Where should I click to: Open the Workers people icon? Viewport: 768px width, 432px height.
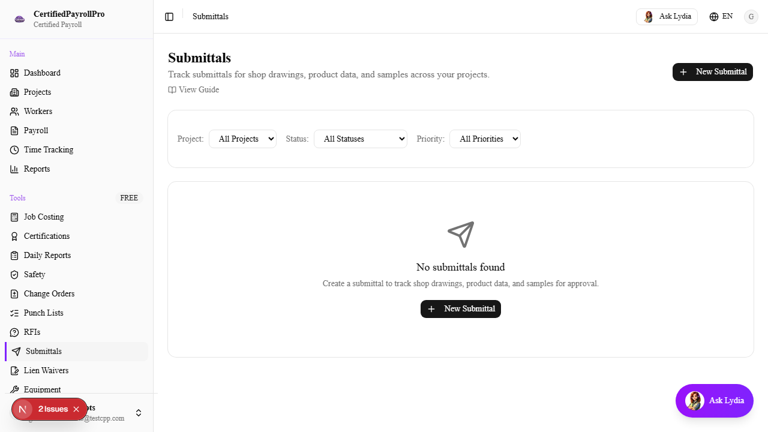coord(14,111)
